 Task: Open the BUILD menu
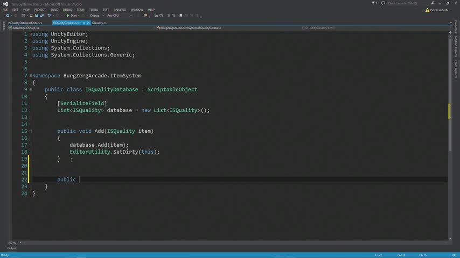pos(54,10)
